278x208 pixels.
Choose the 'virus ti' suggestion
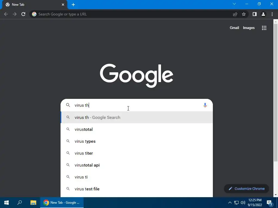point(137,177)
